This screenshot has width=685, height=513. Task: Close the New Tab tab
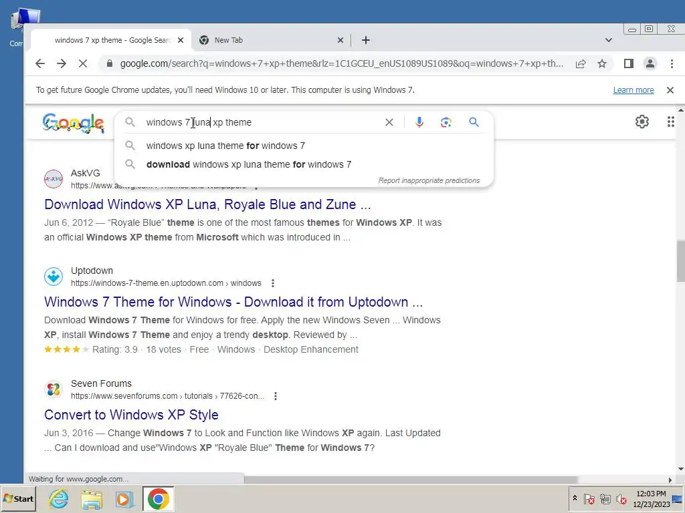pyautogui.click(x=340, y=40)
